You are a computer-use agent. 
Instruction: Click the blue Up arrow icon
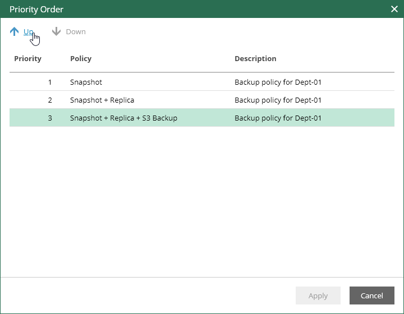click(x=15, y=31)
